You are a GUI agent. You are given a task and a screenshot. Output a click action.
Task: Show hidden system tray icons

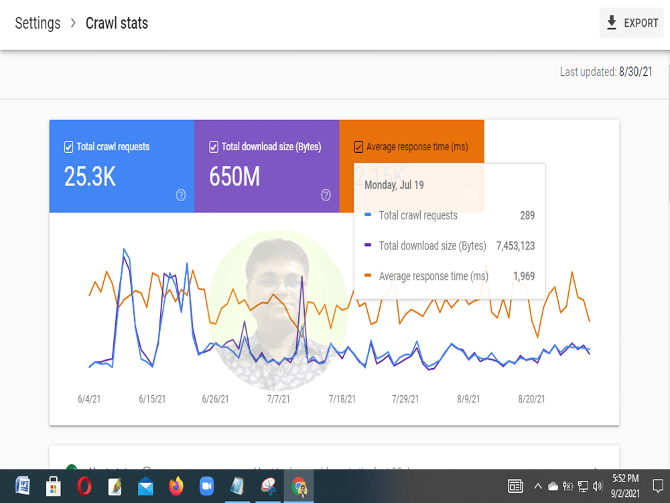538,486
